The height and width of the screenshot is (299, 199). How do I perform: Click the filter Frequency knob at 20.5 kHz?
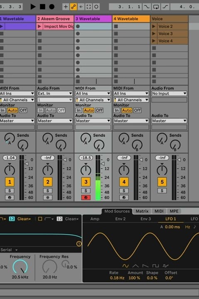tap(20, 267)
